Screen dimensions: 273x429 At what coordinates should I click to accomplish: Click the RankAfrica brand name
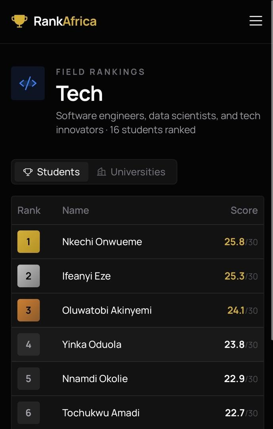(65, 21)
